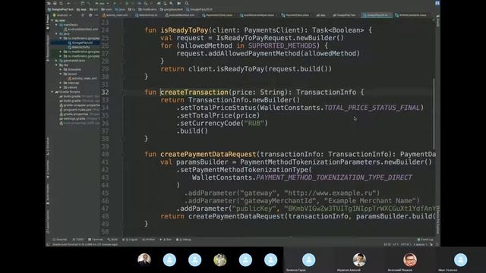Click the "RUB" currency string literal
Viewport: 486px width, 273px height.
coord(254,123)
